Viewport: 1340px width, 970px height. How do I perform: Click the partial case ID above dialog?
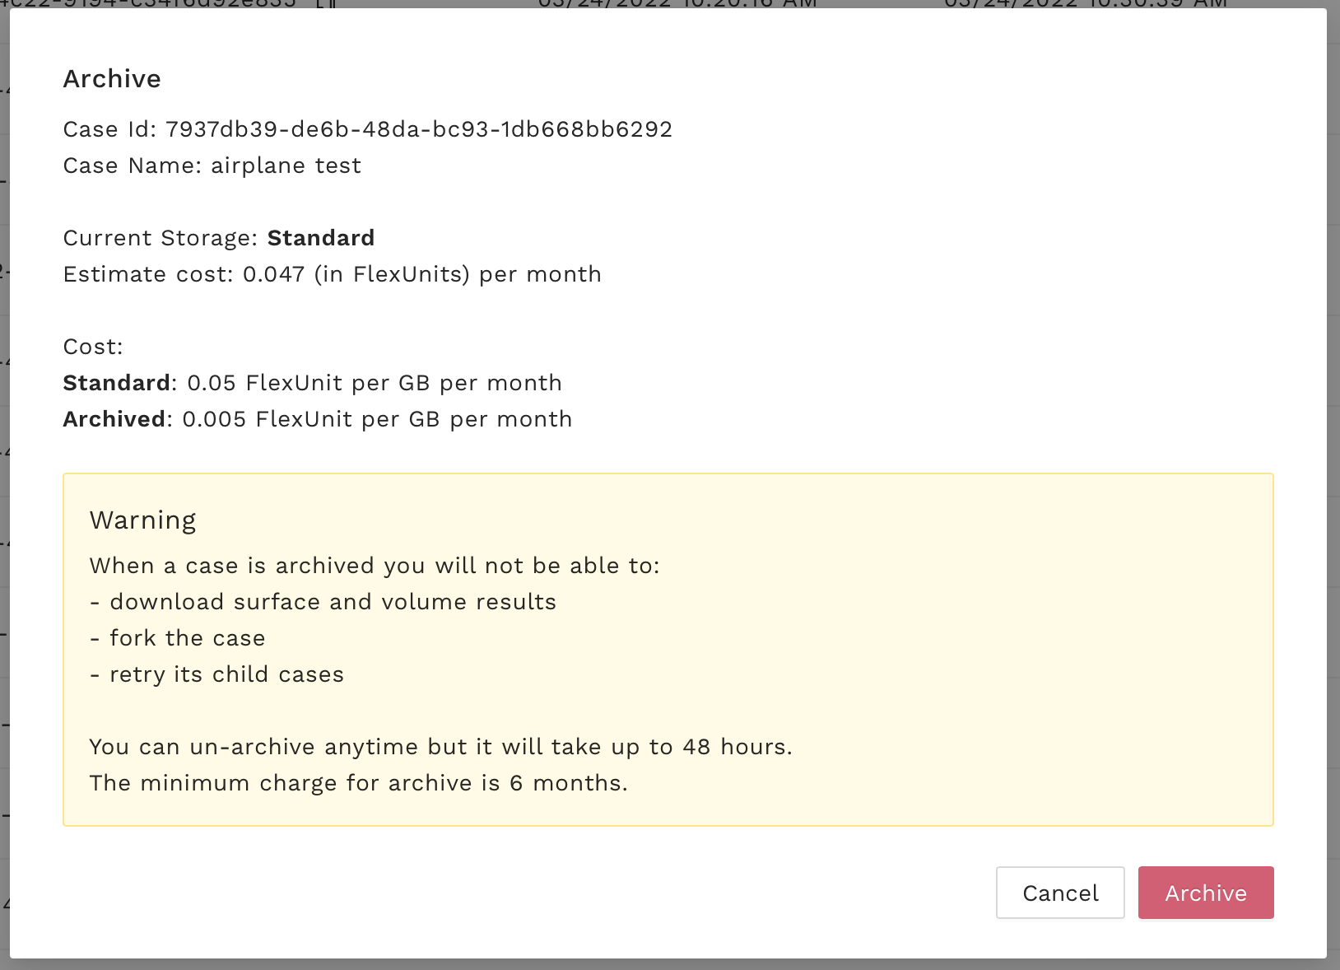pos(148,4)
